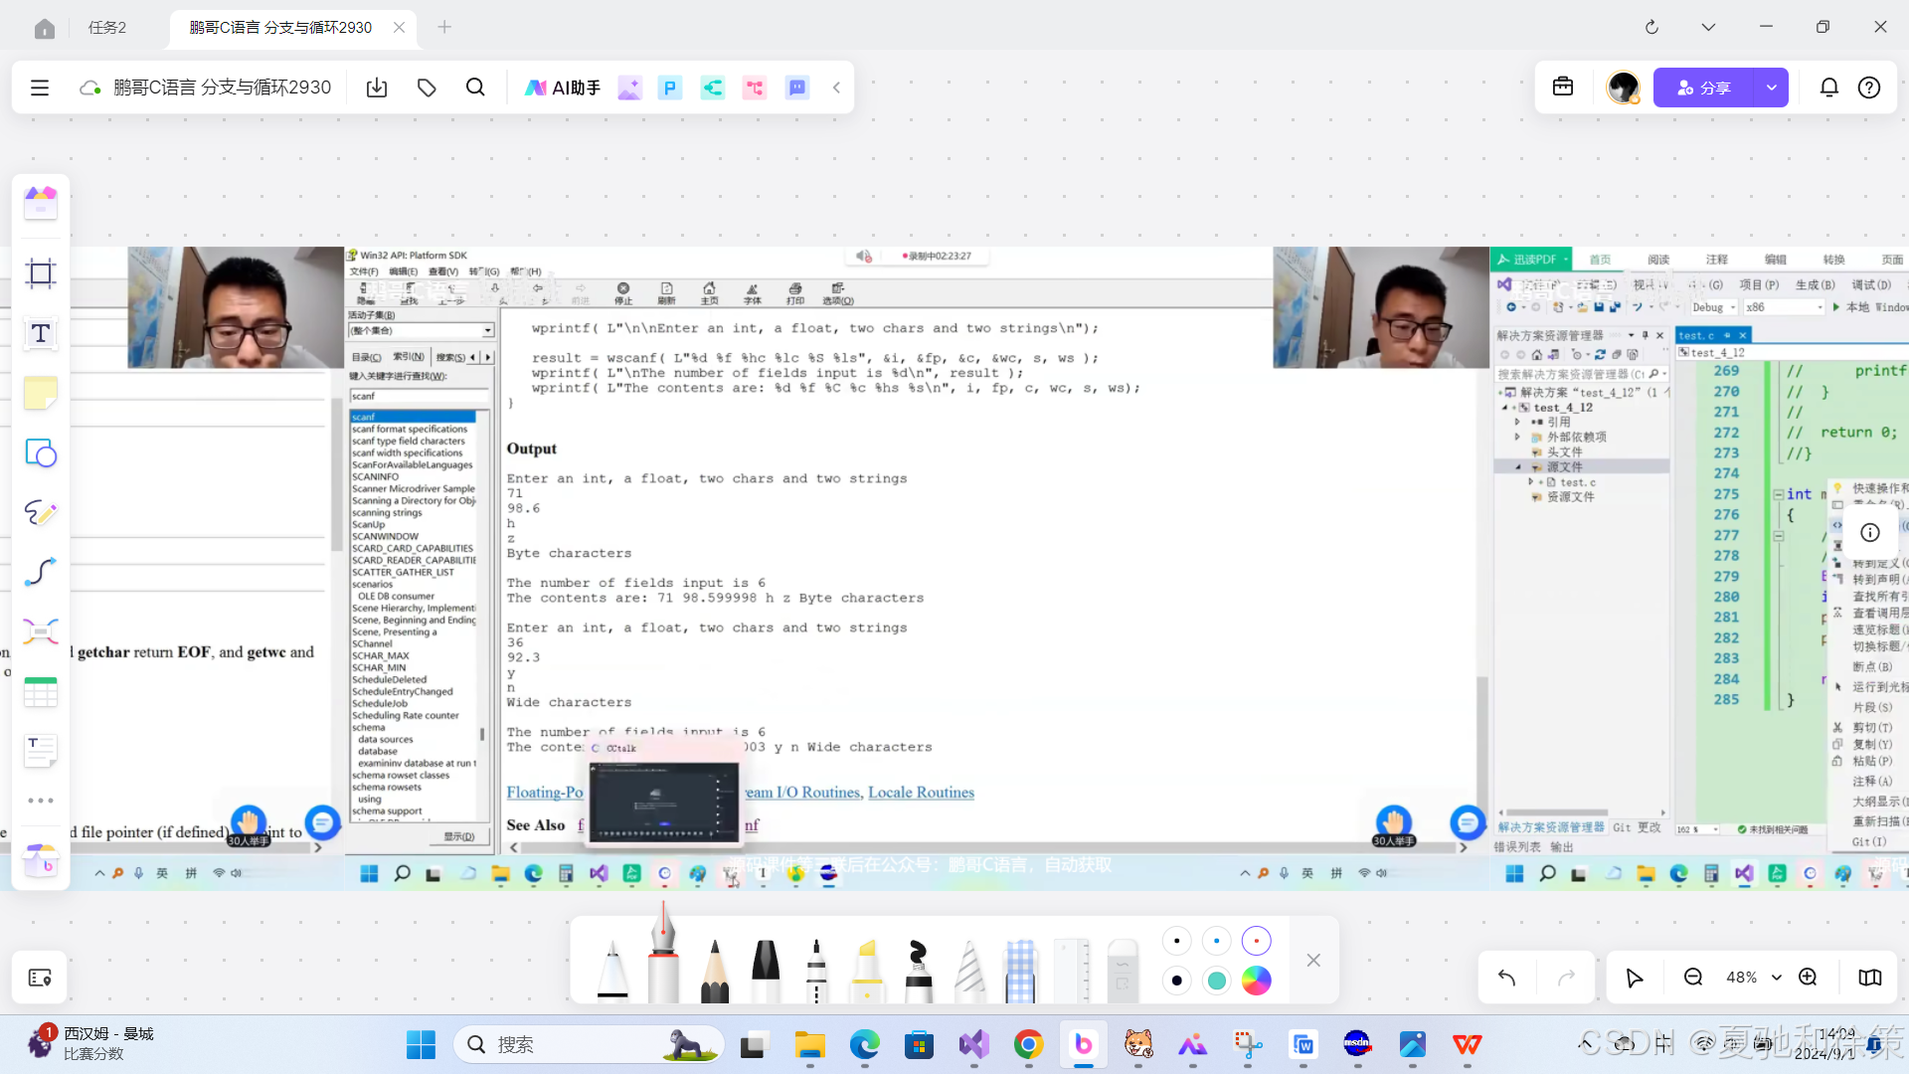This screenshot has height=1074, width=1909.
Task: Pick the rainbow color picker swatch
Action: 1256,981
